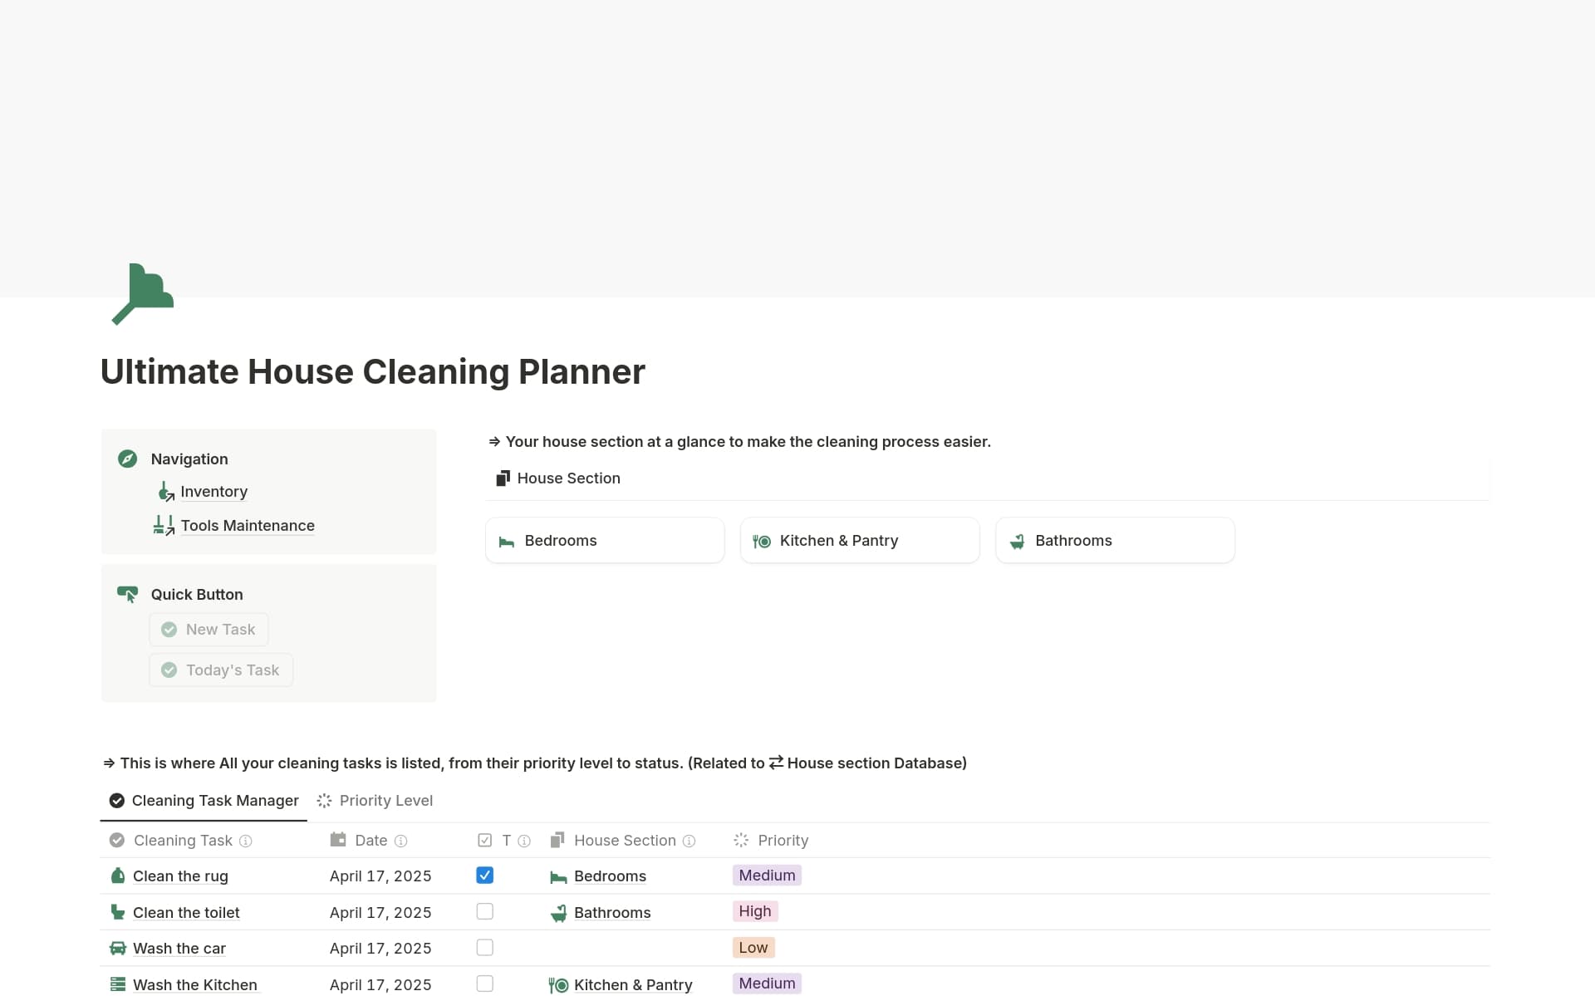Click the spray bottle icon beside Inventory
The width and height of the screenshot is (1595, 996).
pyautogui.click(x=164, y=492)
